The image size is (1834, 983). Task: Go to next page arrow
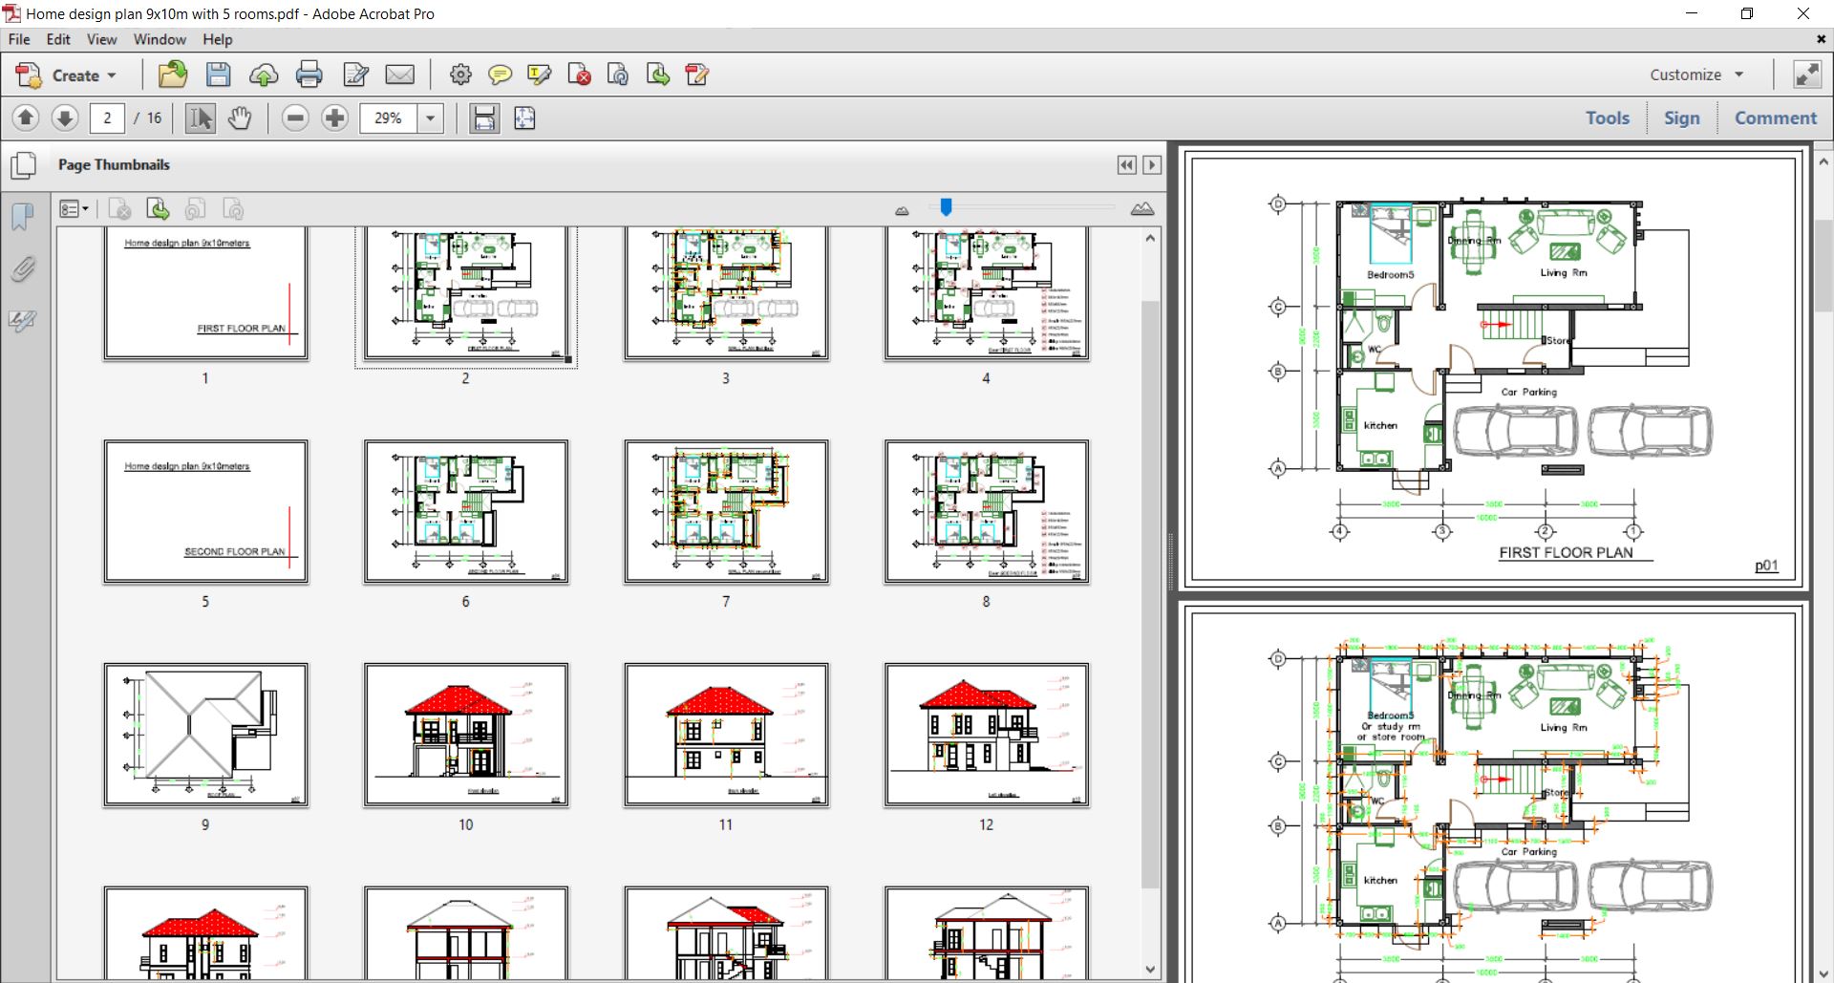pyautogui.click(x=64, y=118)
